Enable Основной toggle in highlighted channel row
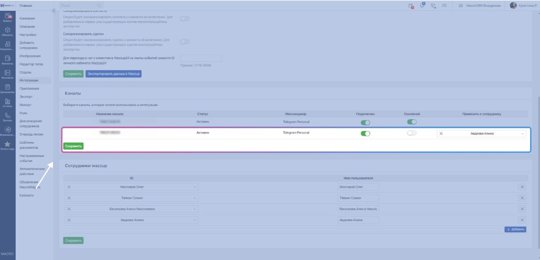Screen dimensions: 540x260 pos(412,133)
